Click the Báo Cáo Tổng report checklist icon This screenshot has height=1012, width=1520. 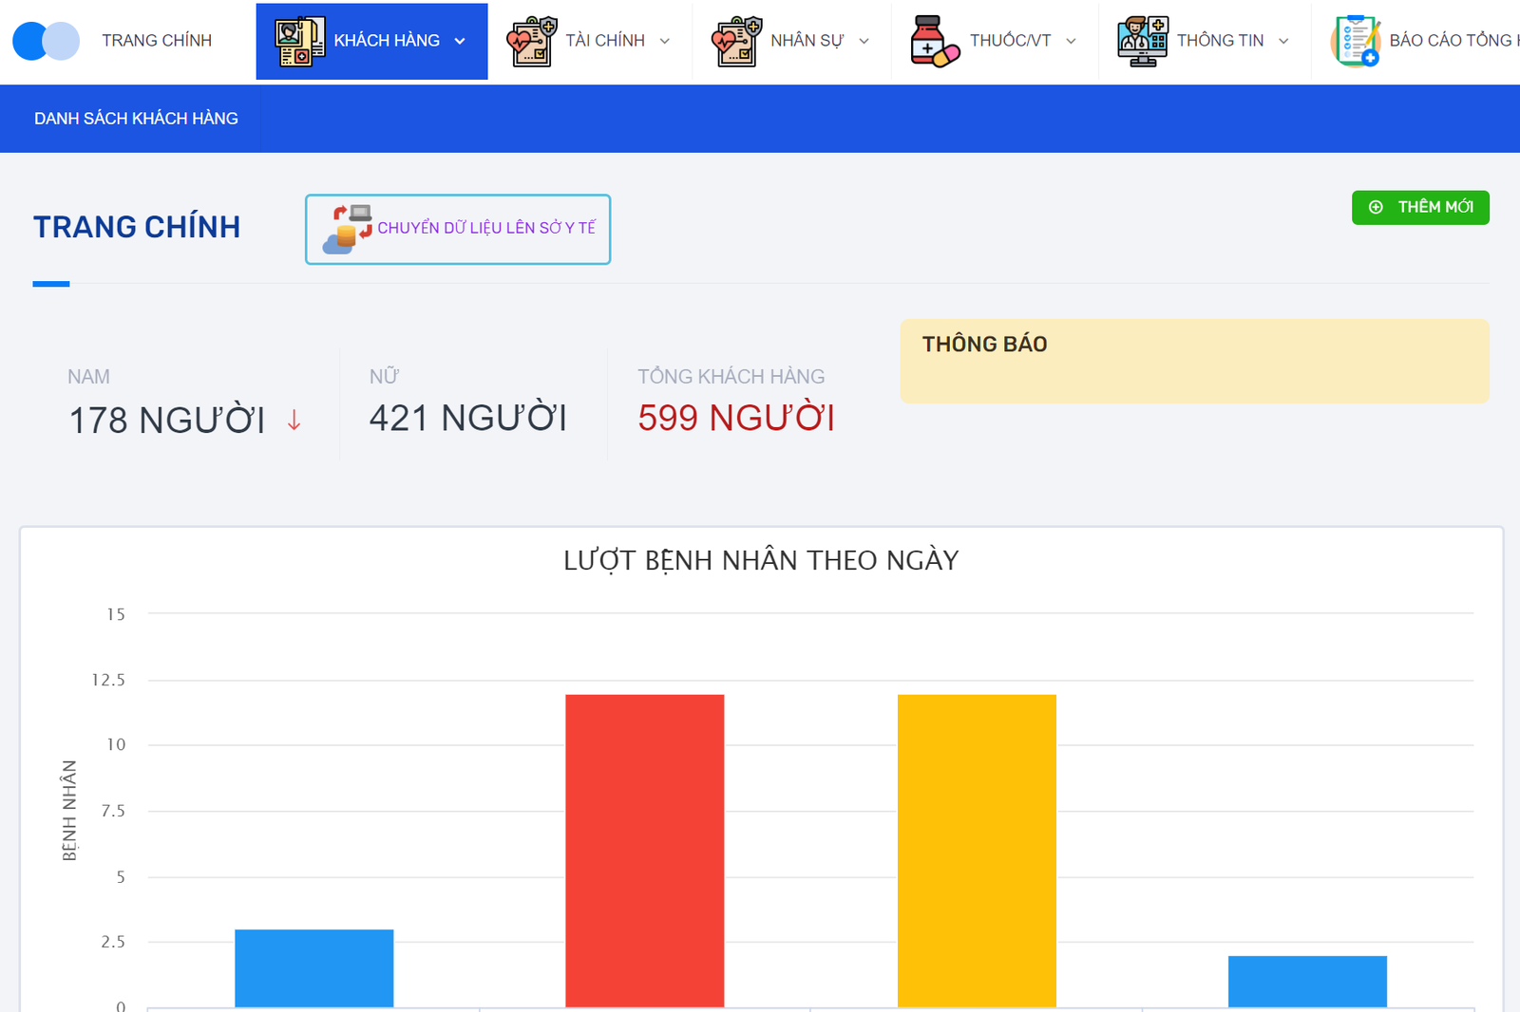(1356, 41)
